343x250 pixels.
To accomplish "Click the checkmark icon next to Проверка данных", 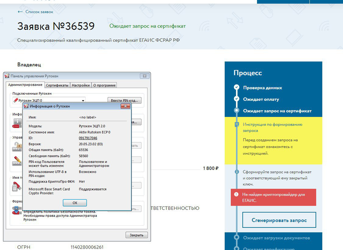I will (x=236, y=88).
